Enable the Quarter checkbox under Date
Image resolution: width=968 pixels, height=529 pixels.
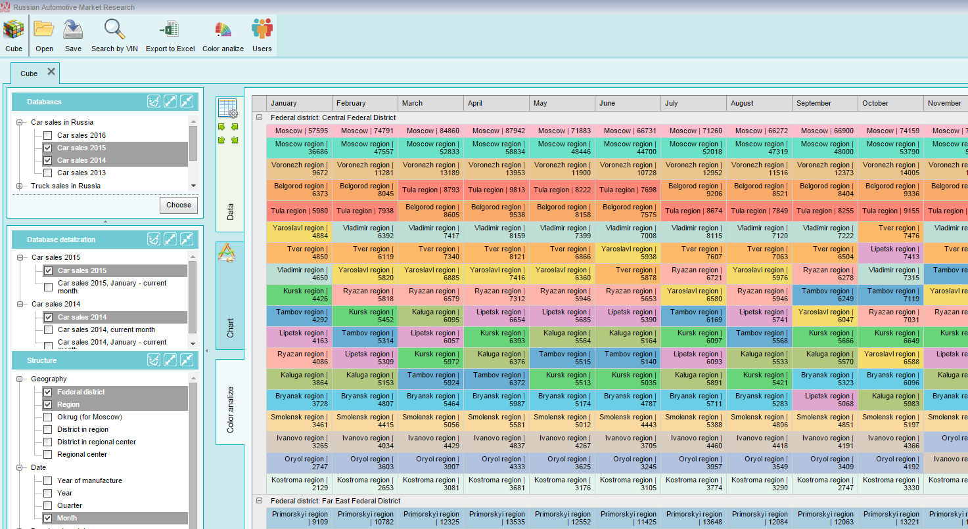click(x=47, y=505)
